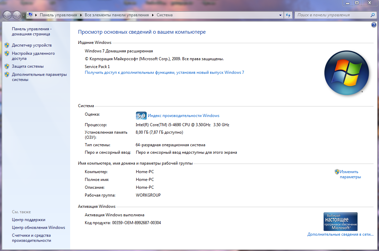Click shield icon beside Настройка удаленного доступа
Screen dimensions: 379x251
click(x=7, y=53)
